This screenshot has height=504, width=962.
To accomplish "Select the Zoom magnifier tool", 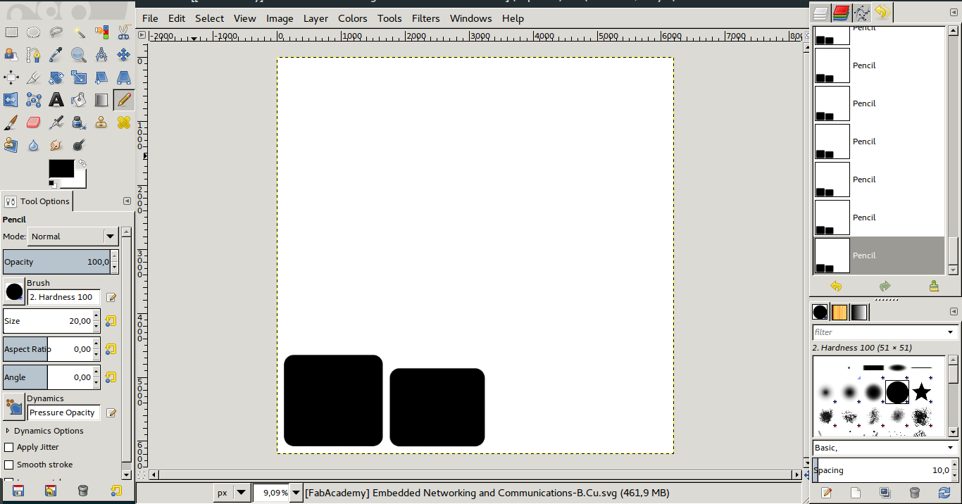I will coord(79,55).
